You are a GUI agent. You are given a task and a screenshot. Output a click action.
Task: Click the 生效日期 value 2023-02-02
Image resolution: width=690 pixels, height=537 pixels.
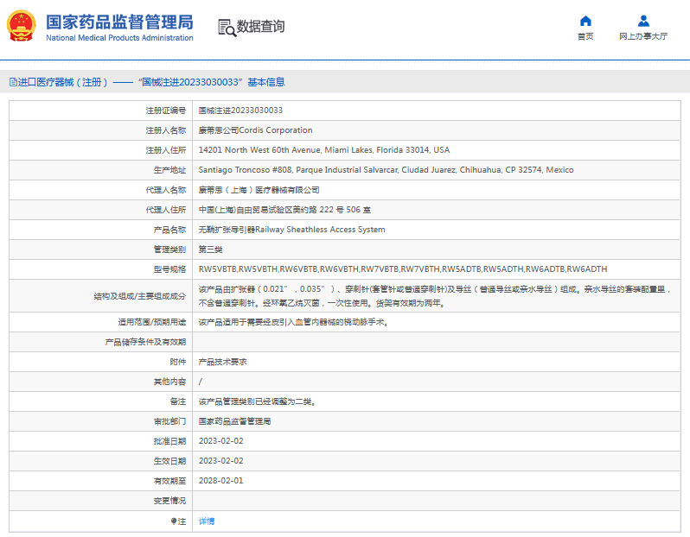tap(220, 460)
